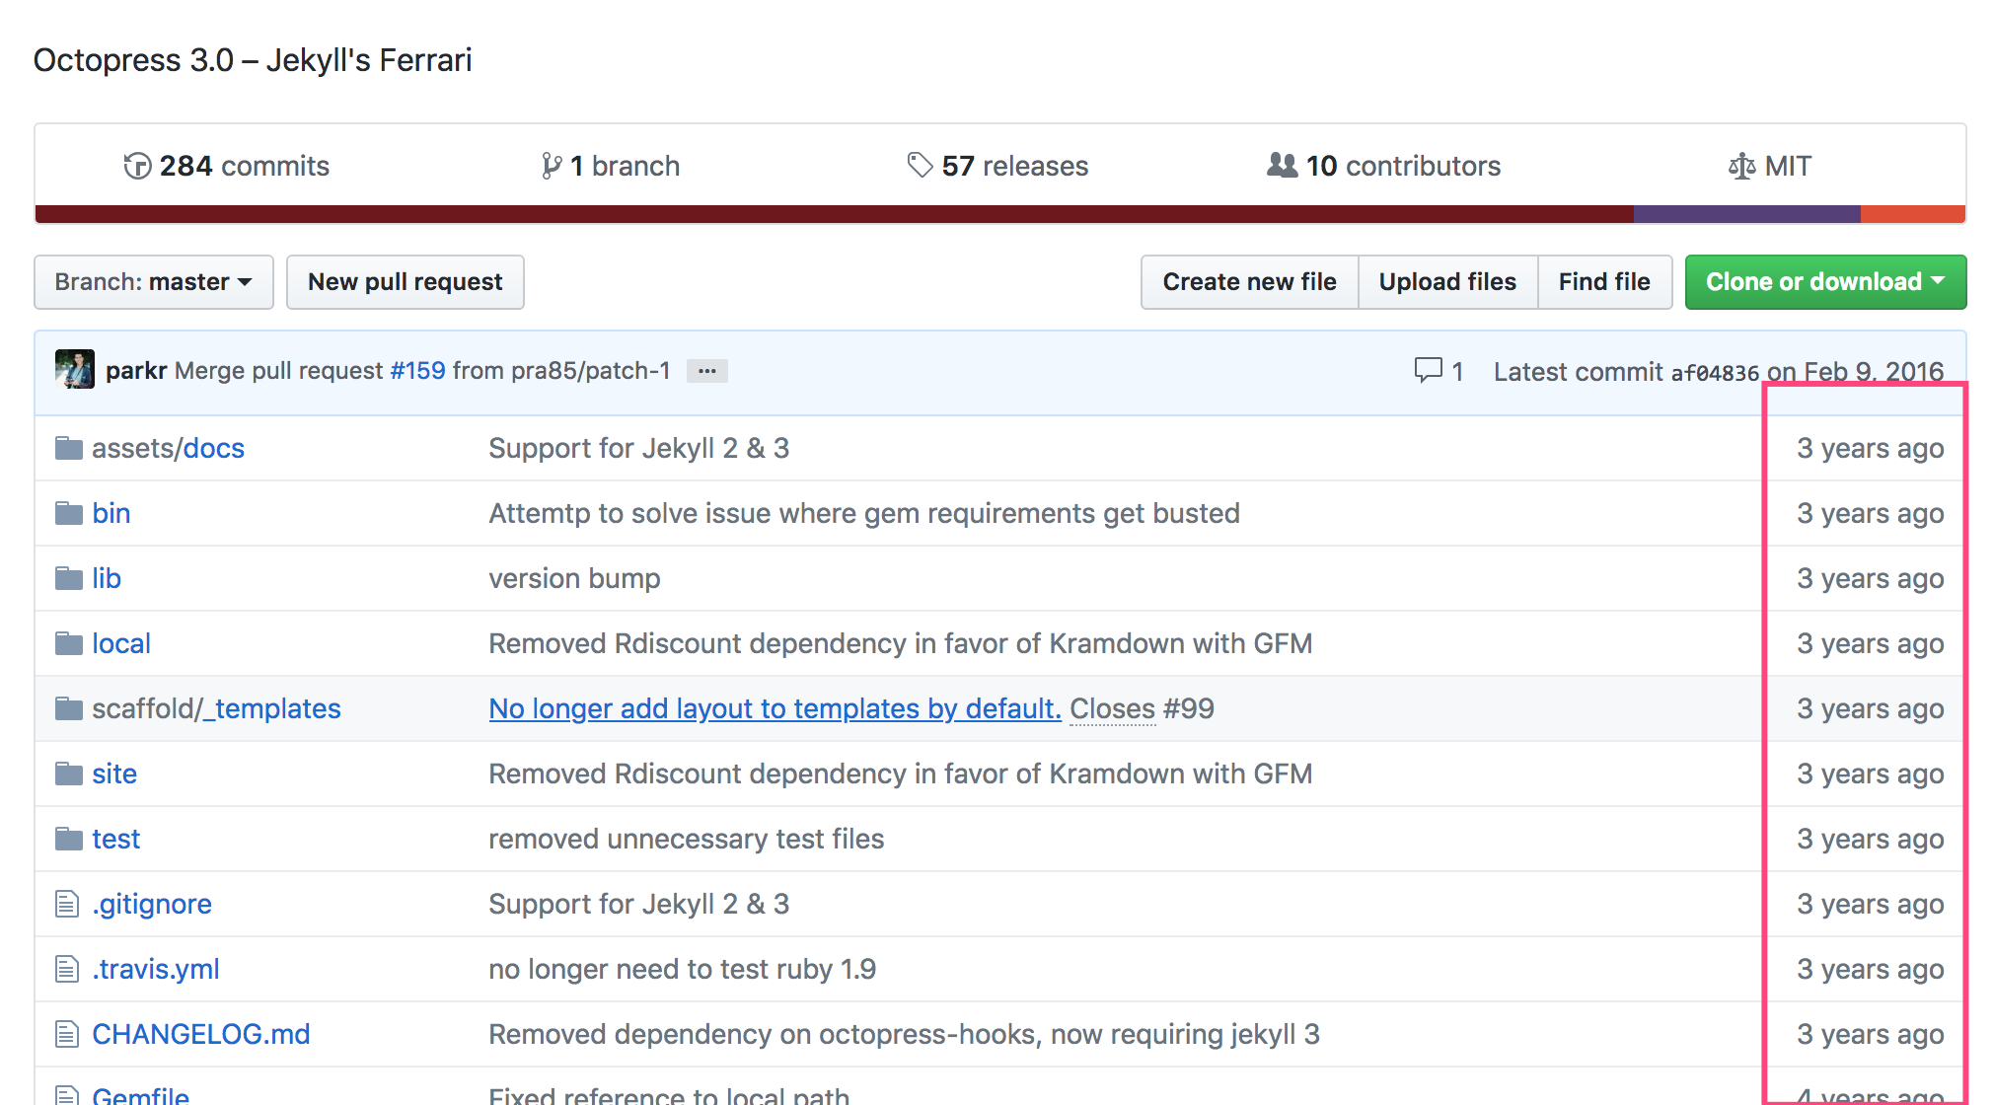The width and height of the screenshot is (1993, 1105).
Task: Open pull request #159 link
Action: [417, 370]
